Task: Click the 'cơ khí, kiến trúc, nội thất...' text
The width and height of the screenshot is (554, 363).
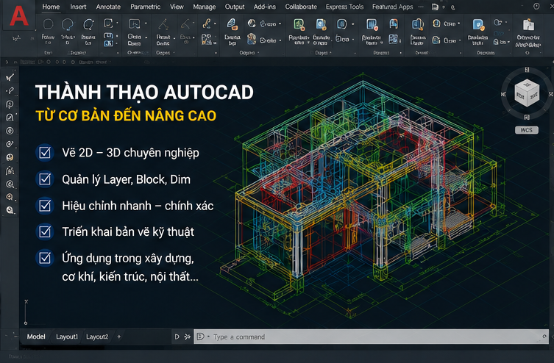Action: click(130, 276)
